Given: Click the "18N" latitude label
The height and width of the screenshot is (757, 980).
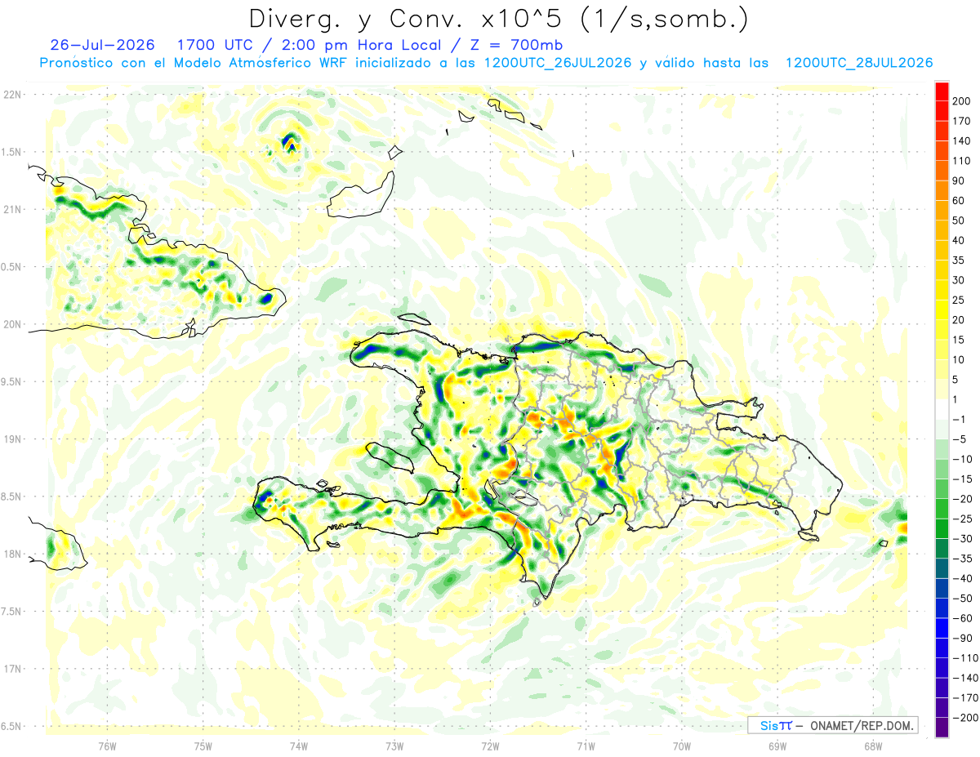Looking at the screenshot, I should pos(12,554).
